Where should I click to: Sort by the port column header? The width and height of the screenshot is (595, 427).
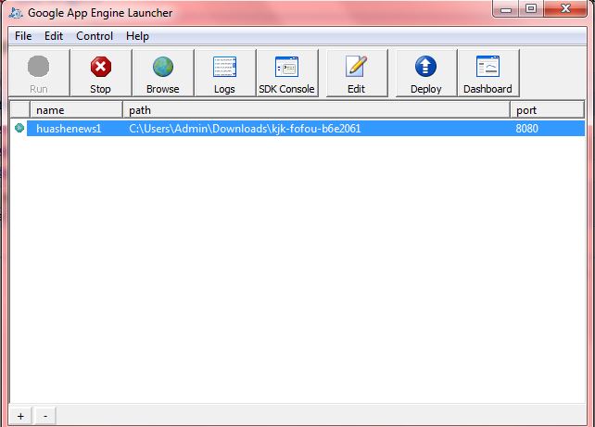(547, 110)
